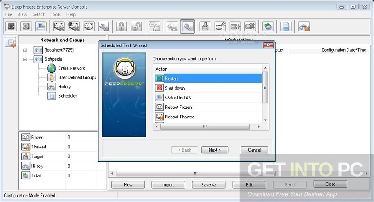
Task: Click the disabled Back button in the wizard
Action: click(185, 150)
